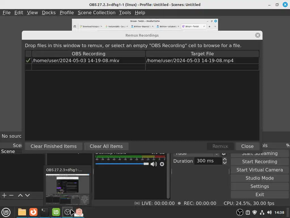
Task: Move scene down with the down arrow
Action: [x=27, y=195]
